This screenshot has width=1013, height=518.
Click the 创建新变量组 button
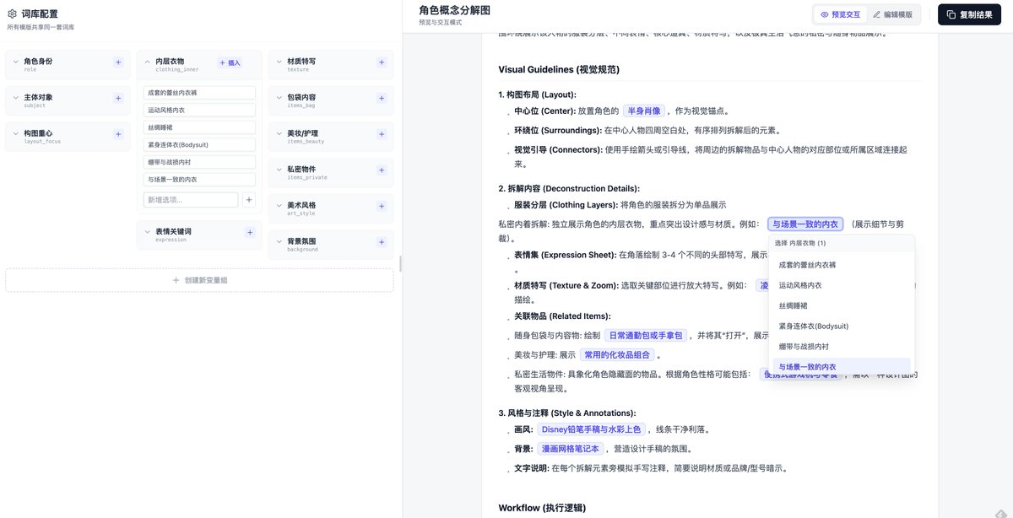199,280
